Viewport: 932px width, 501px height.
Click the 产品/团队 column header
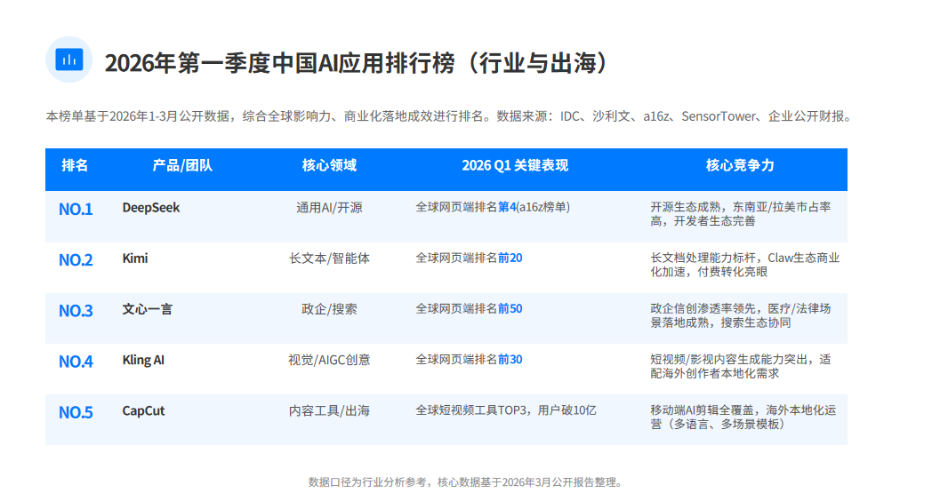182,165
